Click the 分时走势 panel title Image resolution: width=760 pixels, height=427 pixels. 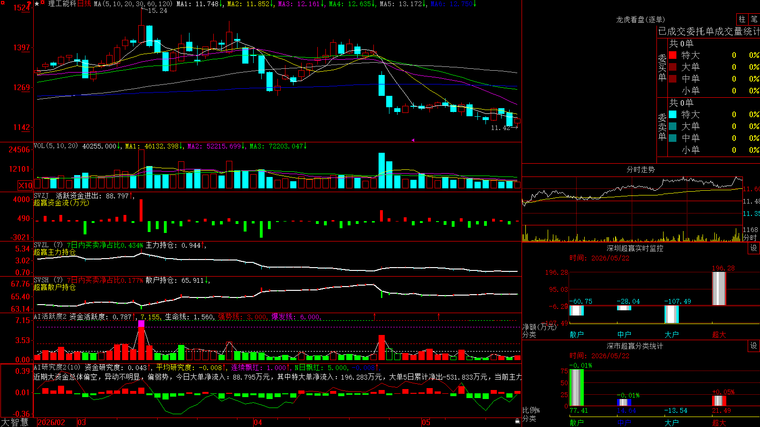click(x=640, y=169)
